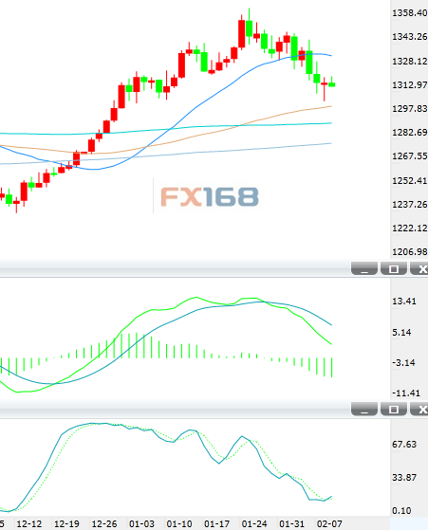Select date 01-17 on the axis
The width and height of the screenshot is (428, 530).
click(x=217, y=524)
